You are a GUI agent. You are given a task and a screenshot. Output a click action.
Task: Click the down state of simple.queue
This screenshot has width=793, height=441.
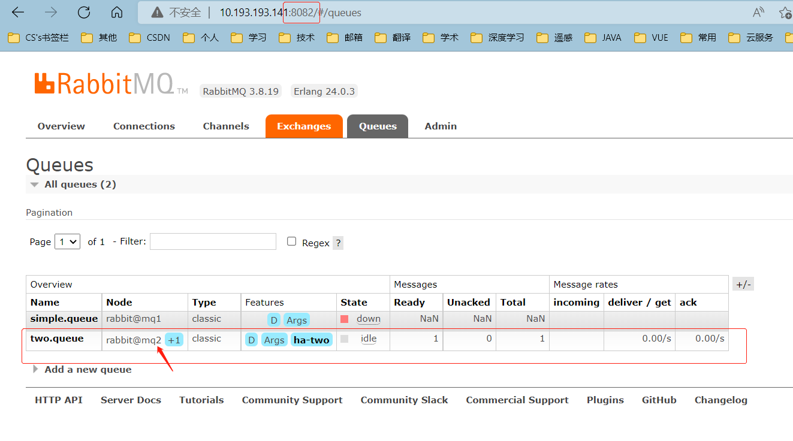click(369, 319)
